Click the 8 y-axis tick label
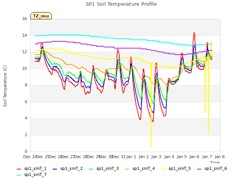The width and height of the screenshot is (243, 182). [26, 85]
